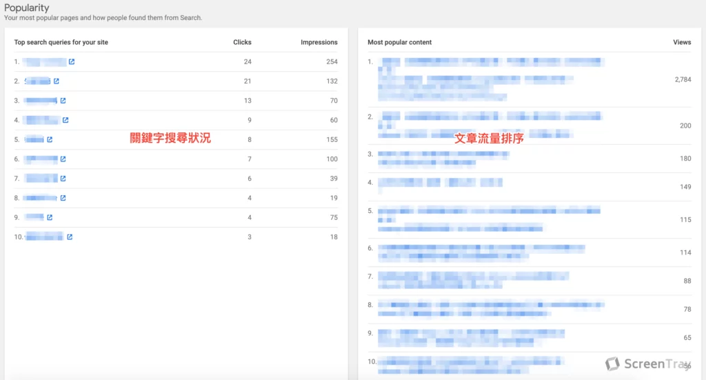The width and height of the screenshot is (706, 380).
Task: Click the 254 impressions value
Action: pyautogui.click(x=332, y=61)
